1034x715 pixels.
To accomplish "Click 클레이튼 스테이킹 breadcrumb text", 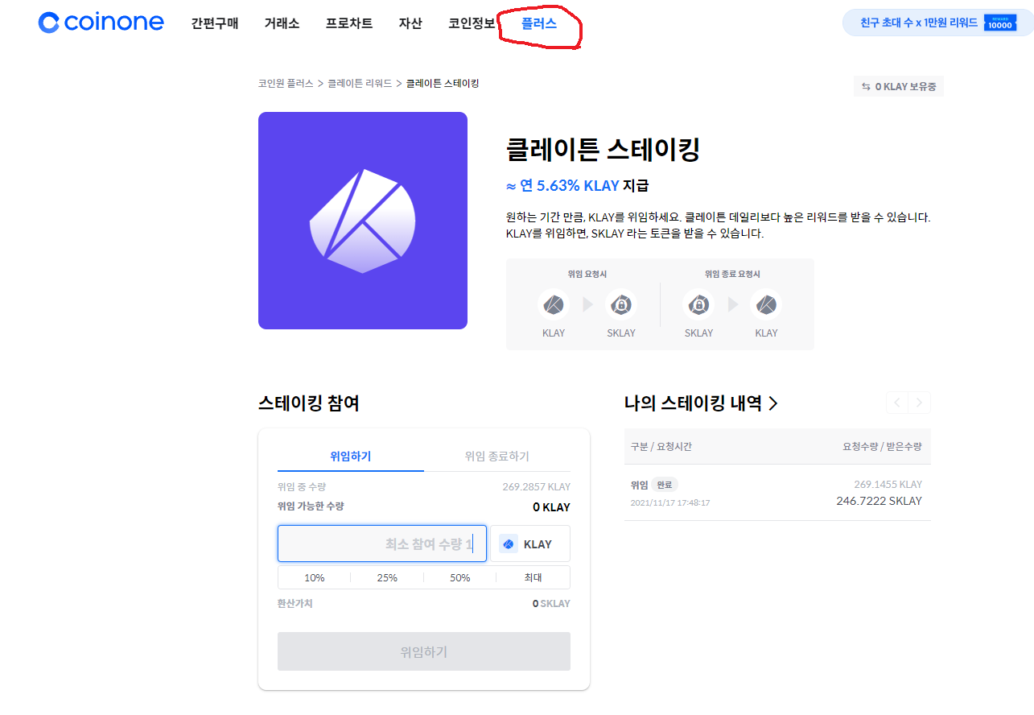I will 443,84.
